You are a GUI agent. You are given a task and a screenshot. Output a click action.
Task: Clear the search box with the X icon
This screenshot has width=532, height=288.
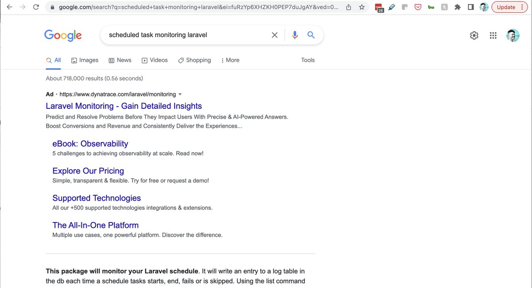[274, 35]
